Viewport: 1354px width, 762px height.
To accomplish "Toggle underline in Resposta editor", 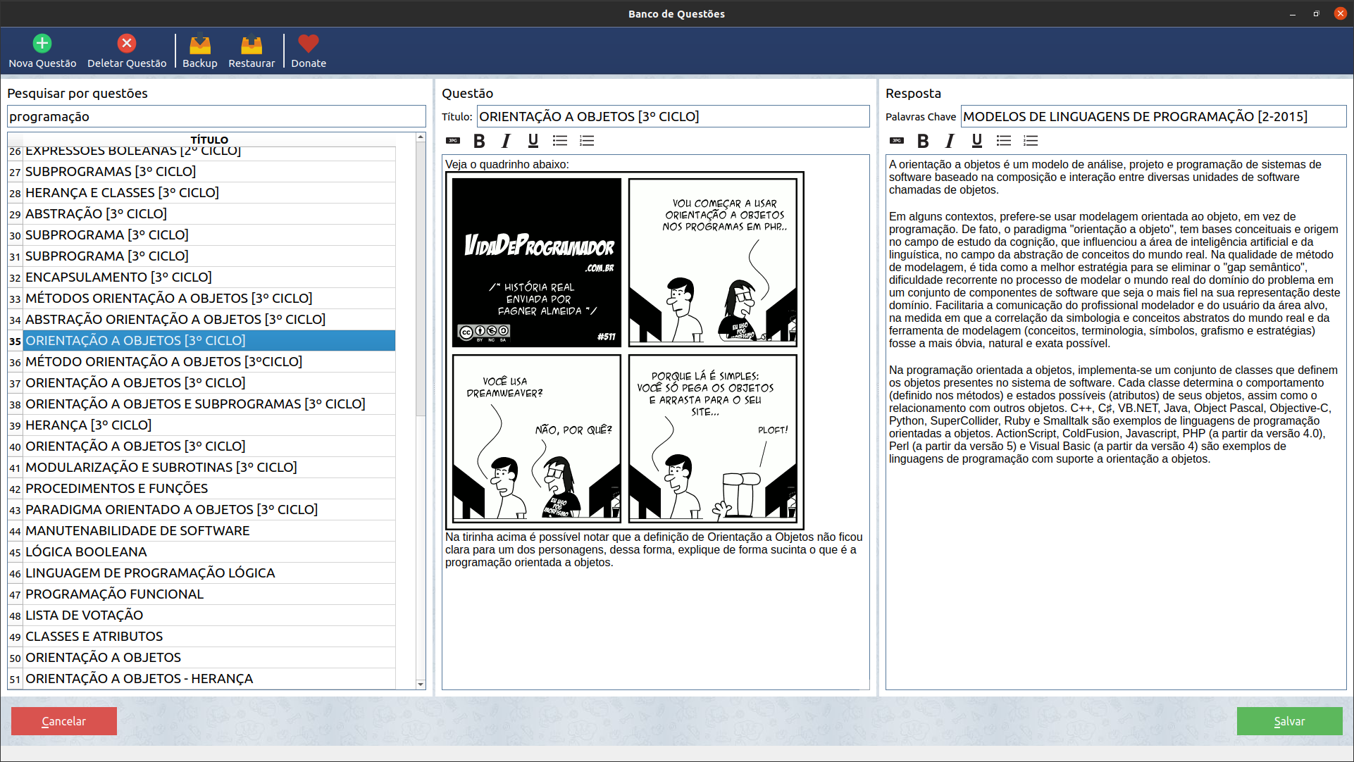I will coord(977,141).
